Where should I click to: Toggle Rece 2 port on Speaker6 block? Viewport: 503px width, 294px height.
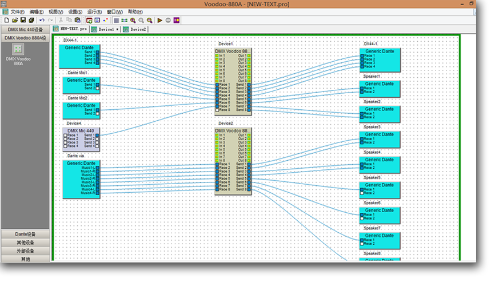(362, 218)
